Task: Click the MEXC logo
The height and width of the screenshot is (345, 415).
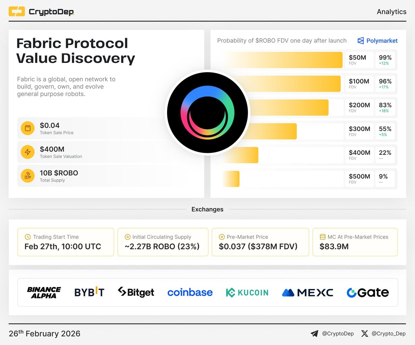Action: (307, 293)
